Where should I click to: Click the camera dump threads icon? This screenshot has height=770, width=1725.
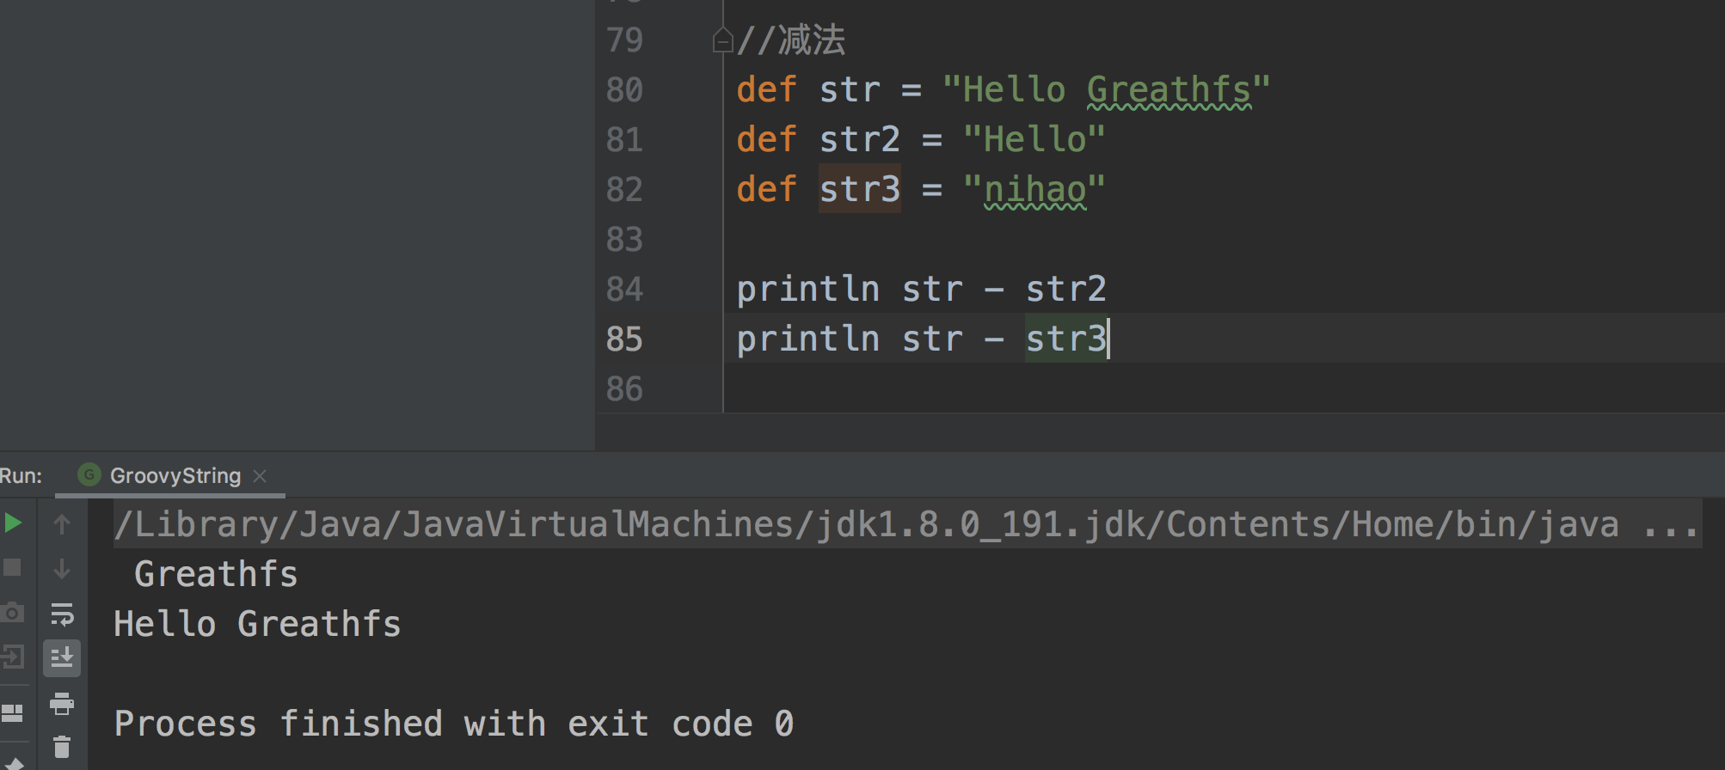[x=12, y=613]
